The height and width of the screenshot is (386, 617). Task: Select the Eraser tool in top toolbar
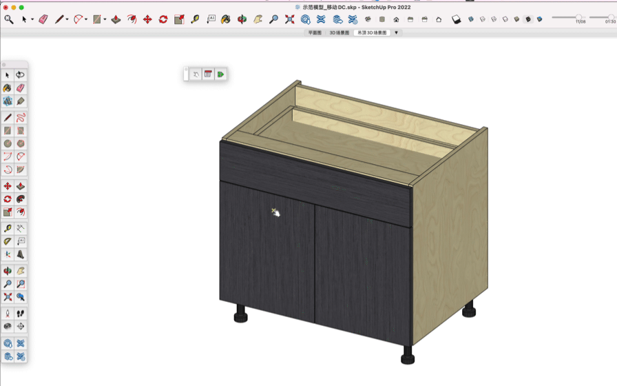[x=43, y=19]
